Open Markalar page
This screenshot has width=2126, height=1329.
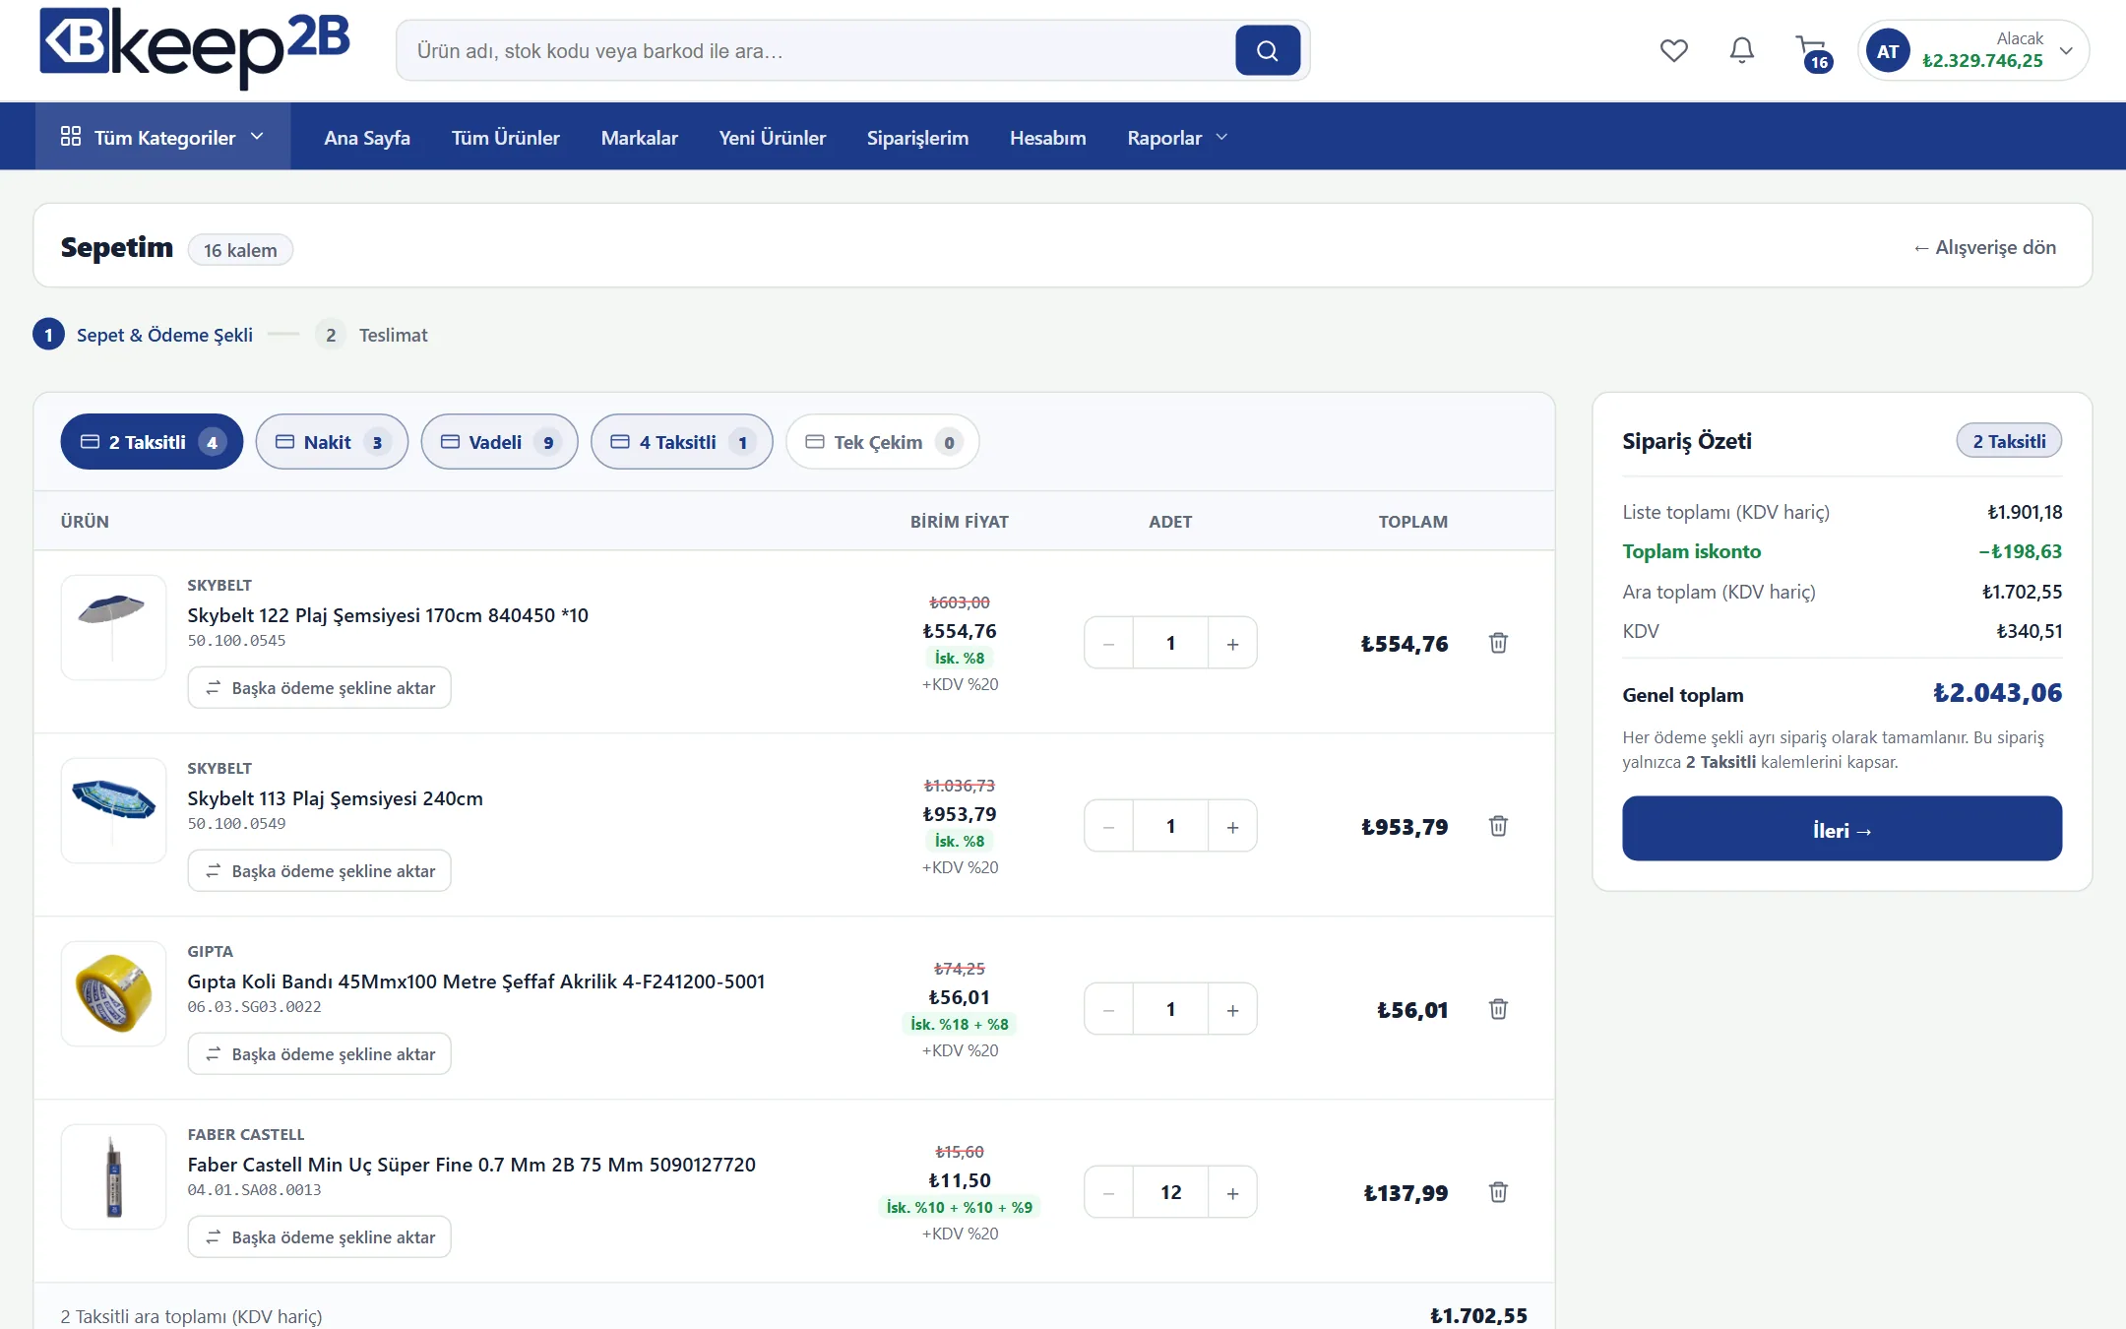(640, 137)
